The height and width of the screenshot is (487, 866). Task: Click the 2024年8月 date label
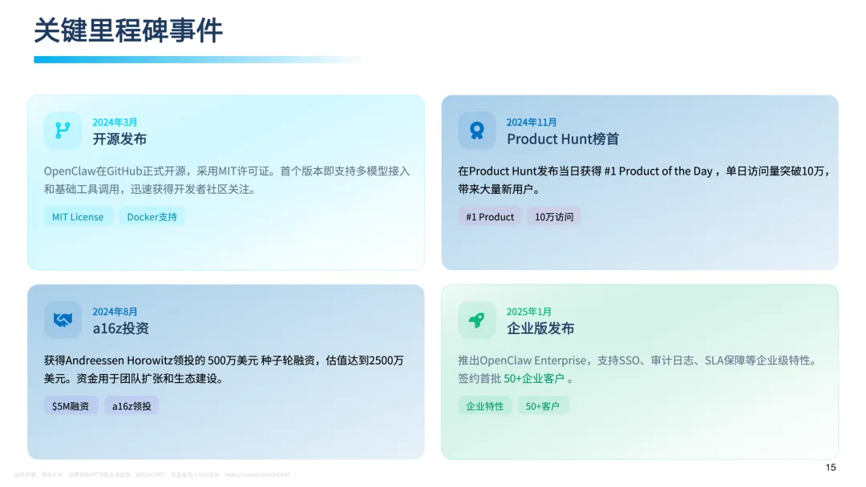115,312
